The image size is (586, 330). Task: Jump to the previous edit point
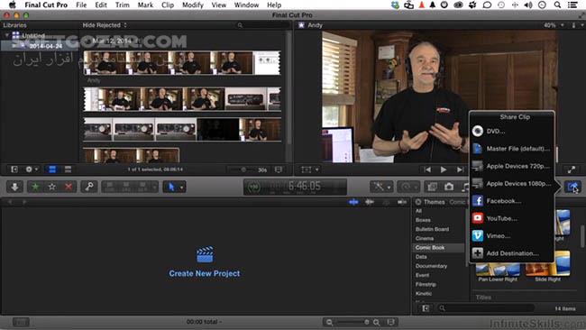click(427, 170)
